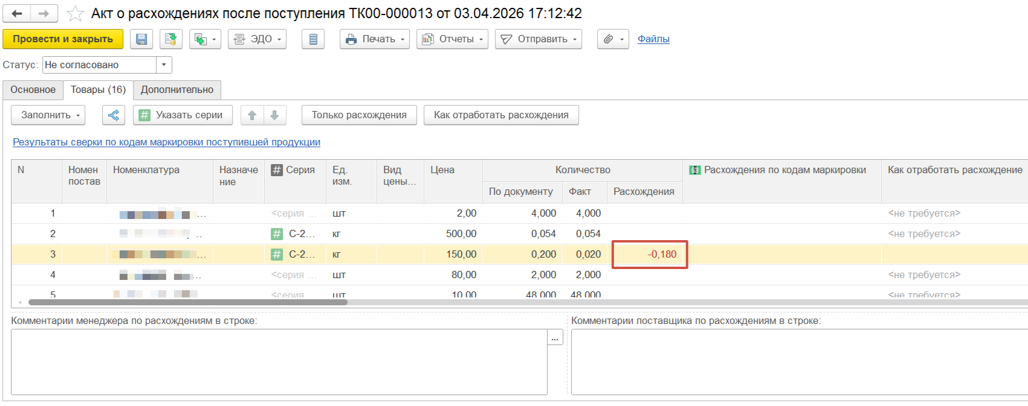Click the Расхождения column subheader
Image resolution: width=1028 pixels, height=406 pixels.
point(644,192)
